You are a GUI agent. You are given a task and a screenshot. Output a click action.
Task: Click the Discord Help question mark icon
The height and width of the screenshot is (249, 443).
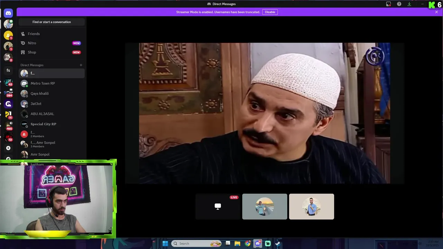pos(399,4)
